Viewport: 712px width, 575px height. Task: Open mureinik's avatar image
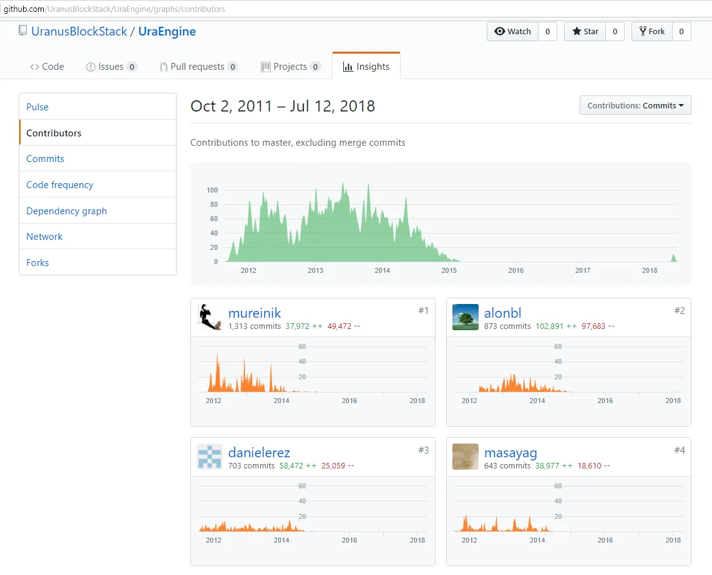(x=209, y=317)
